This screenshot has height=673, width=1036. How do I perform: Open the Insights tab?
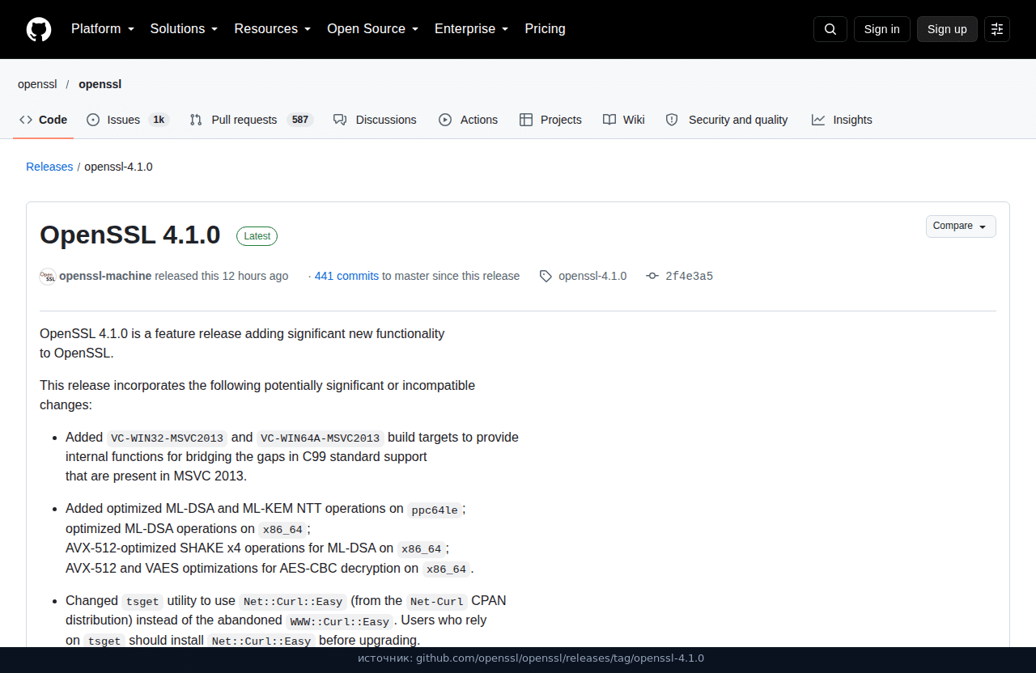click(842, 120)
